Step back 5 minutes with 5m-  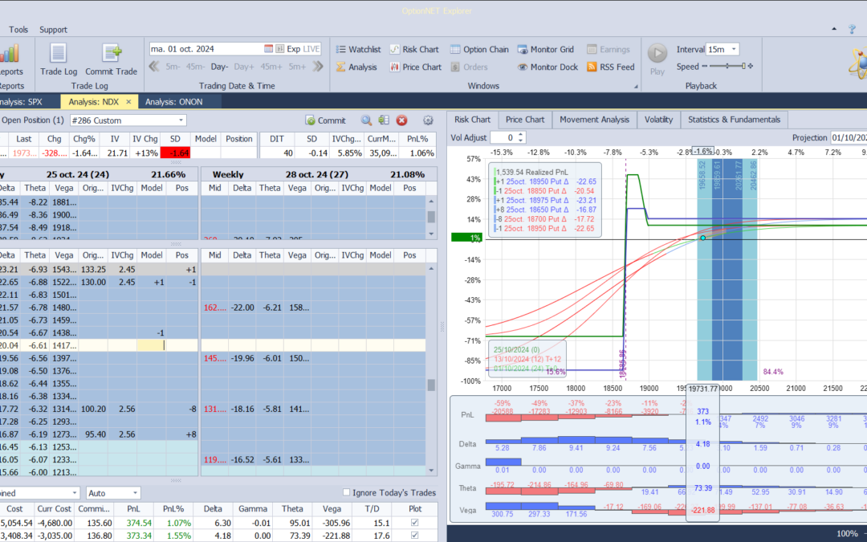pos(173,67)
